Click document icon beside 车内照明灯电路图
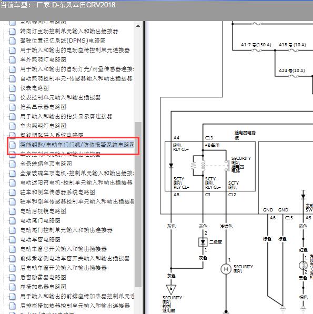Viewport: 313px width, 314px height. 13,126
